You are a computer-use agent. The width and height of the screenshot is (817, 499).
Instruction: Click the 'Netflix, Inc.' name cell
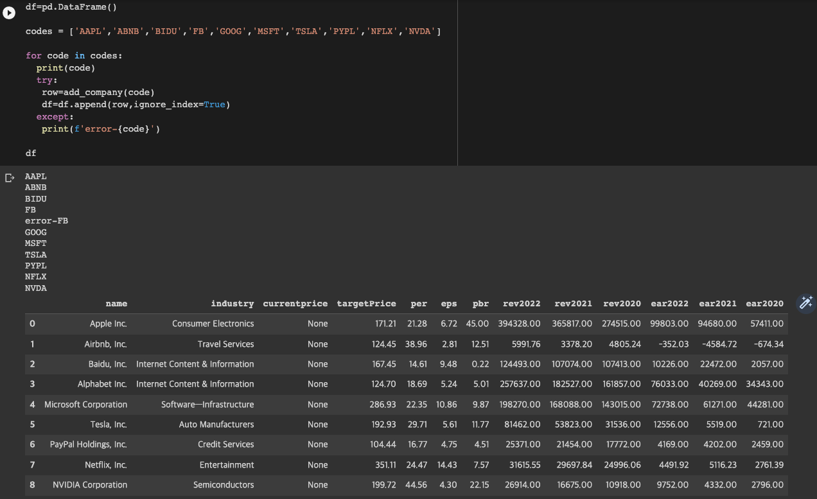pyautogui.click(x=106, y=465)
